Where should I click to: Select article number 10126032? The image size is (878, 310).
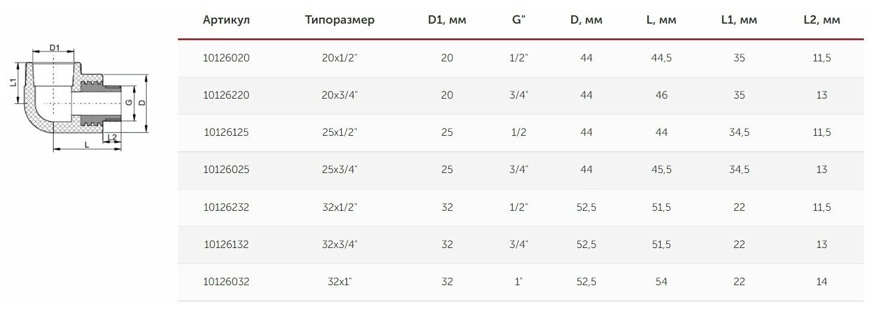click(226, 282)
